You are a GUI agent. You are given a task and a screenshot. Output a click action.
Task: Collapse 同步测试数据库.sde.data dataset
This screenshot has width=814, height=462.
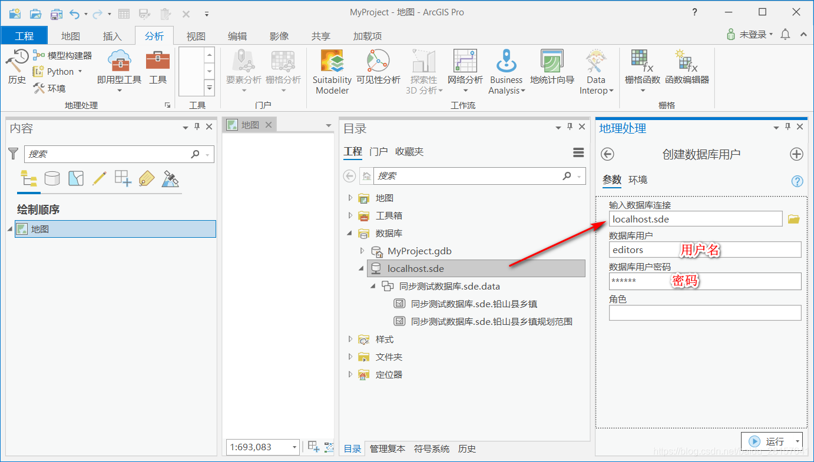[373, 287]
